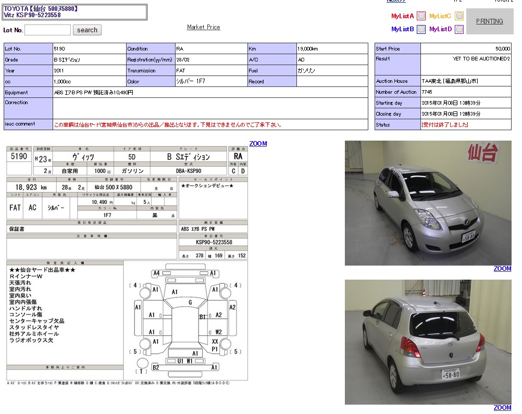
Task: Click the lot number 5190 box on sheet
Action: (x=19, y=156)
